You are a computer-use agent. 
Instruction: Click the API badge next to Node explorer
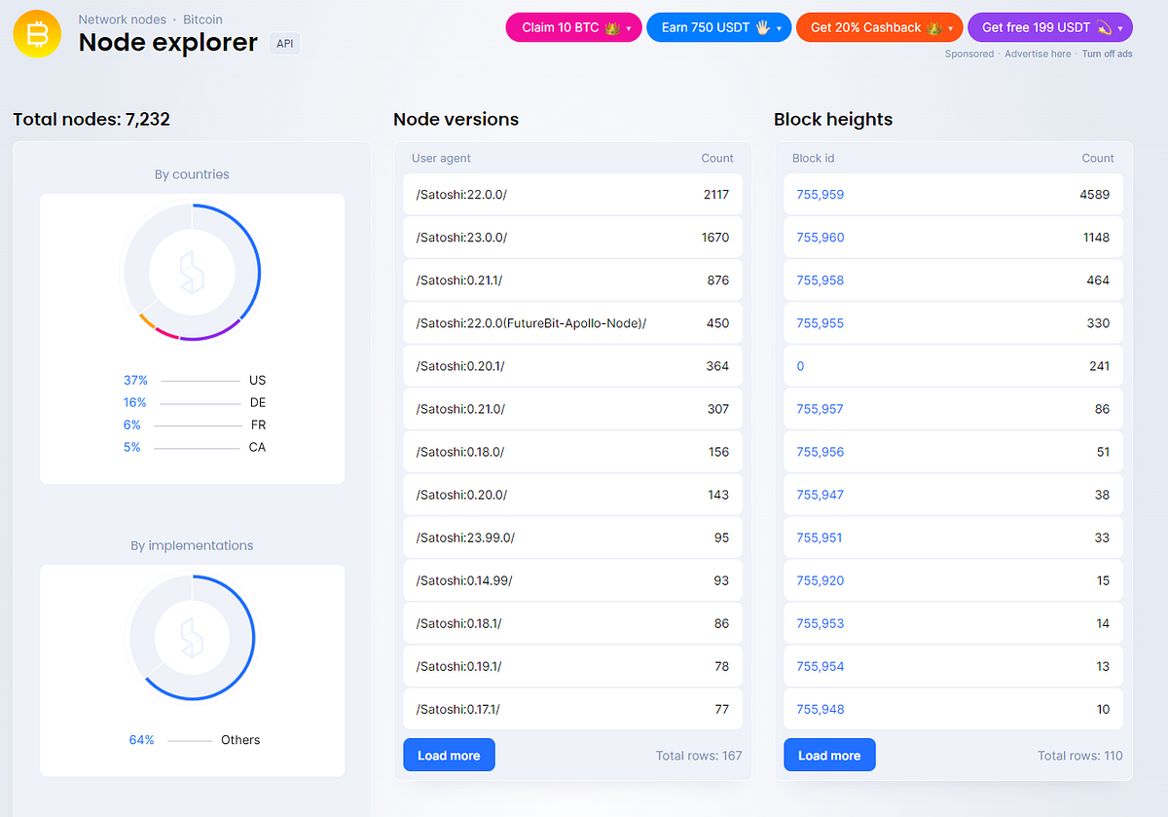283,43
